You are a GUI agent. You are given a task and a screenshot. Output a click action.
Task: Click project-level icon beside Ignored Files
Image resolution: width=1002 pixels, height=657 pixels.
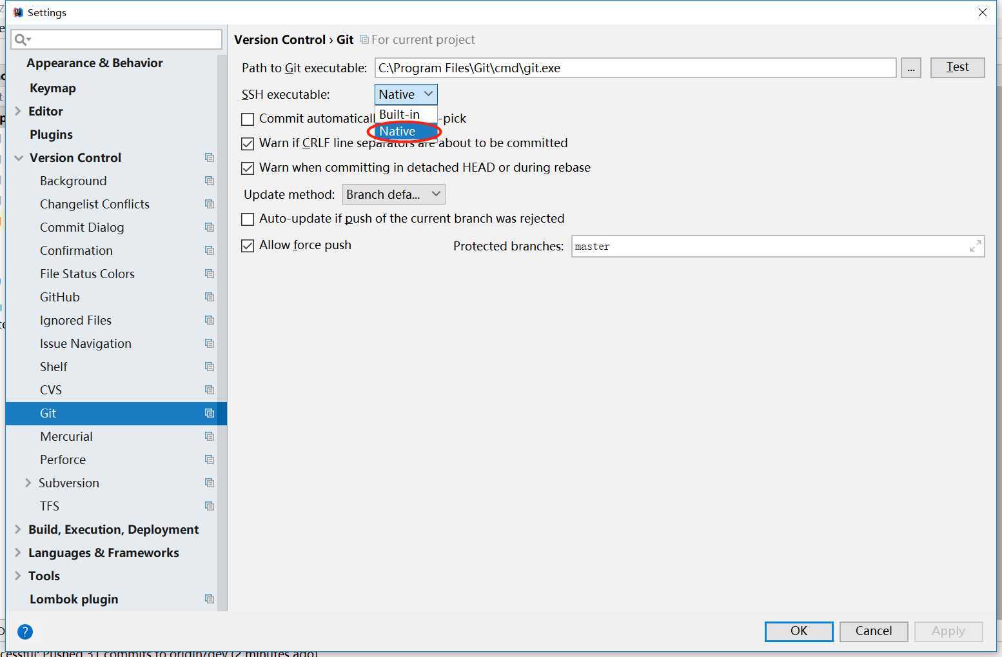click(210, 320)
